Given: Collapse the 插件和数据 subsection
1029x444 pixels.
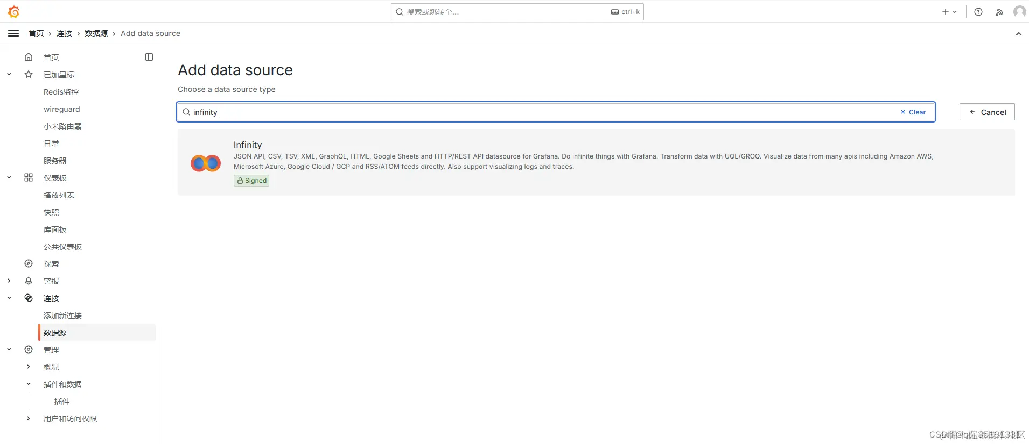Looking at the screenshot, I should click(29, 384).
